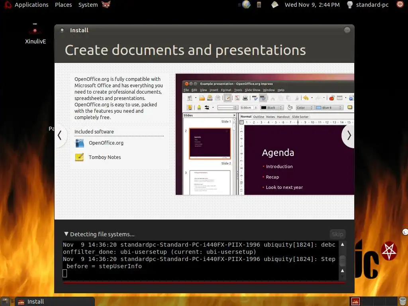
Task: Advance to the next installer slide
Action: 348,135
